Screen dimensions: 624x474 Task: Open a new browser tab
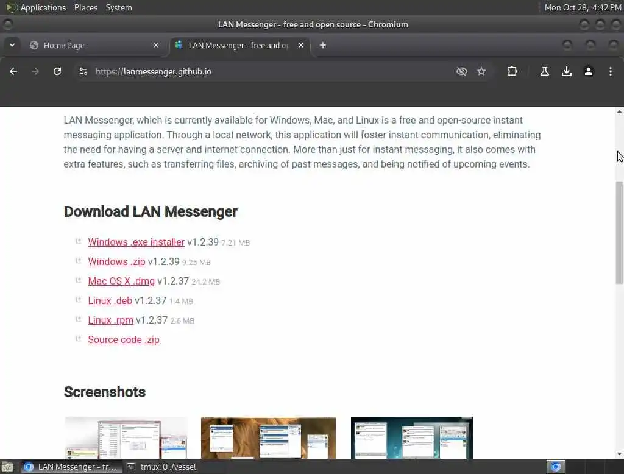click(x=323, y=45)
